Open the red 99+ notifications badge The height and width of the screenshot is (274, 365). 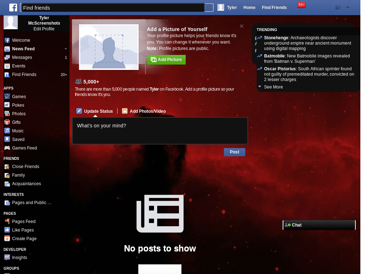(x=301, y=5)
